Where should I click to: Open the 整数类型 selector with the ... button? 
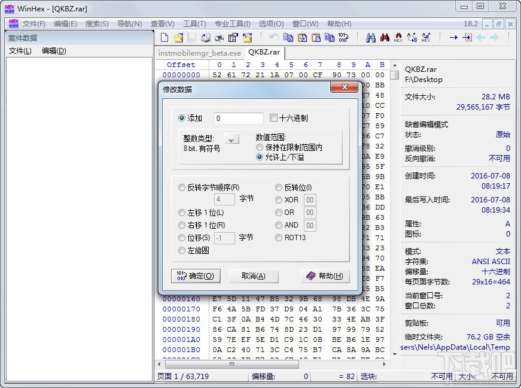pyautogui.click(x=231, y=138)
